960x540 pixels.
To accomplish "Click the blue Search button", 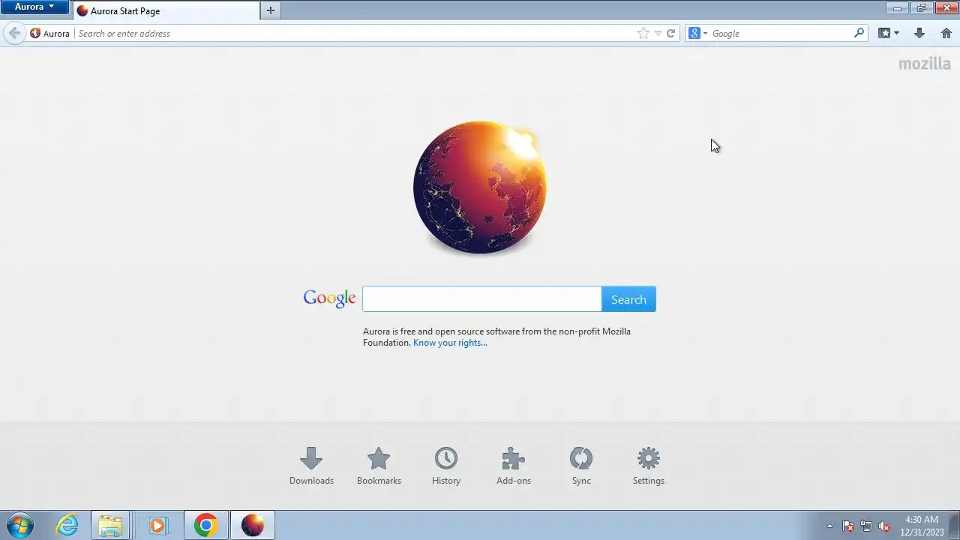I will click(628, 299).
